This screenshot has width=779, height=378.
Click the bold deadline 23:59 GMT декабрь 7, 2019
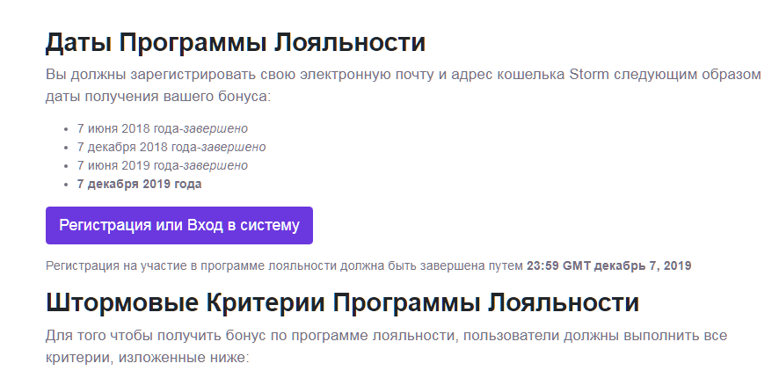608,265
